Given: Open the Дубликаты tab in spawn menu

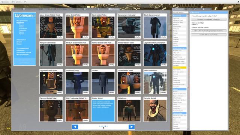Looking at the screenshot, I should click(x=114, y=9).
